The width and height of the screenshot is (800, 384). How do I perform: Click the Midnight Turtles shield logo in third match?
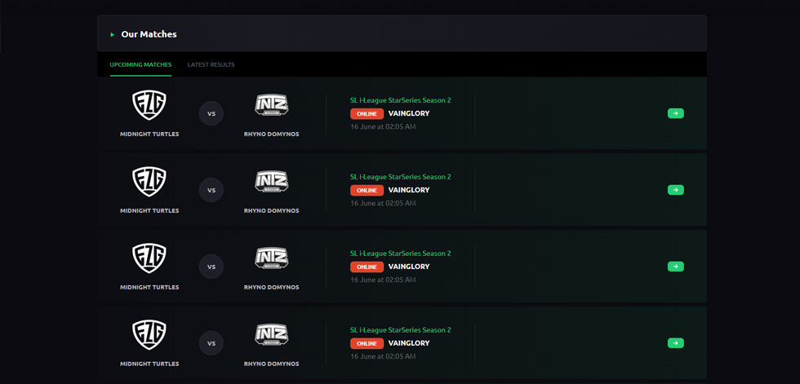click(149, 258)
